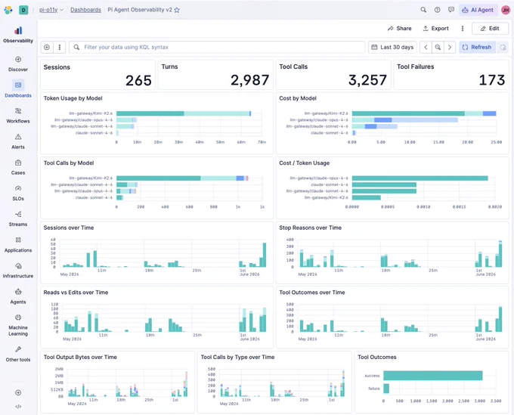Click Kimi-K2.6 bar in Token Usage chart
The height and width of the screenshot is (415, 514).
[x=184, y=113]
